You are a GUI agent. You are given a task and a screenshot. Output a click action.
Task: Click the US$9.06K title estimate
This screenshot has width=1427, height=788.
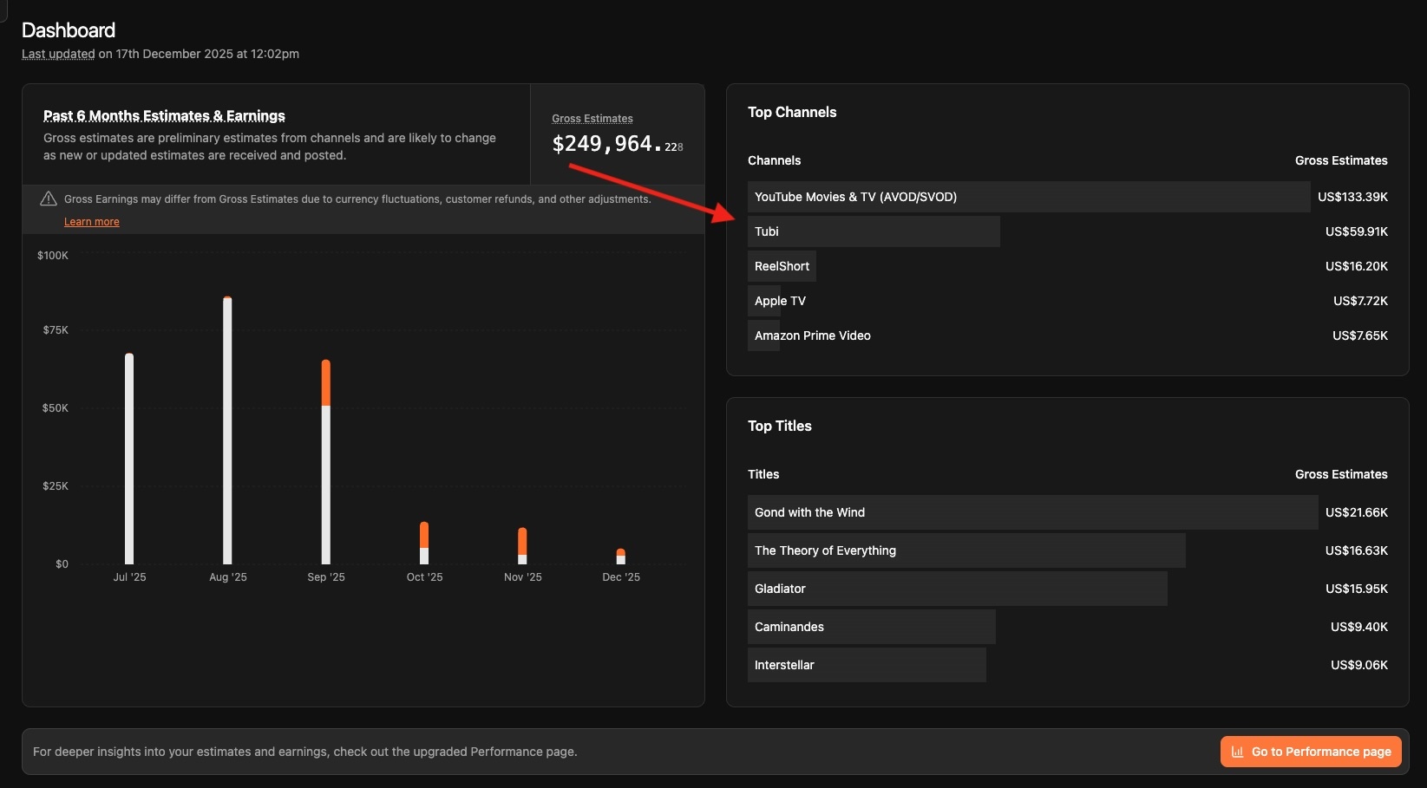(1359, 665)
